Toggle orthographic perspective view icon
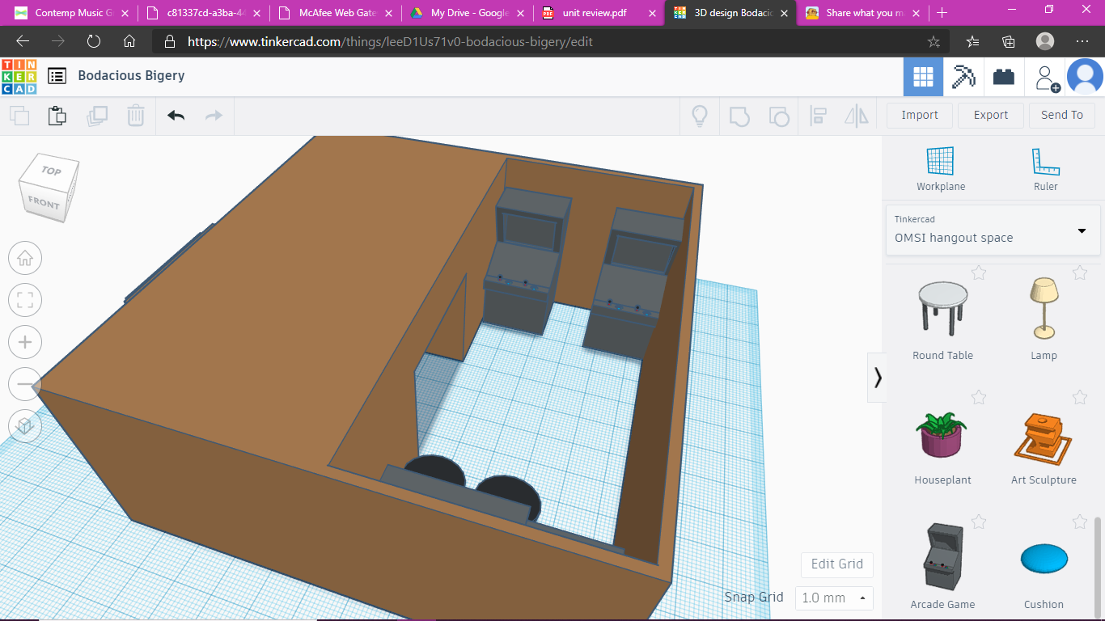The image size is (1105, 621). pos(25,426)
